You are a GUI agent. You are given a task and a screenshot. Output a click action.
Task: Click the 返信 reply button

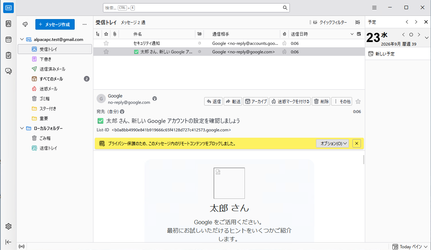[213, 102]
